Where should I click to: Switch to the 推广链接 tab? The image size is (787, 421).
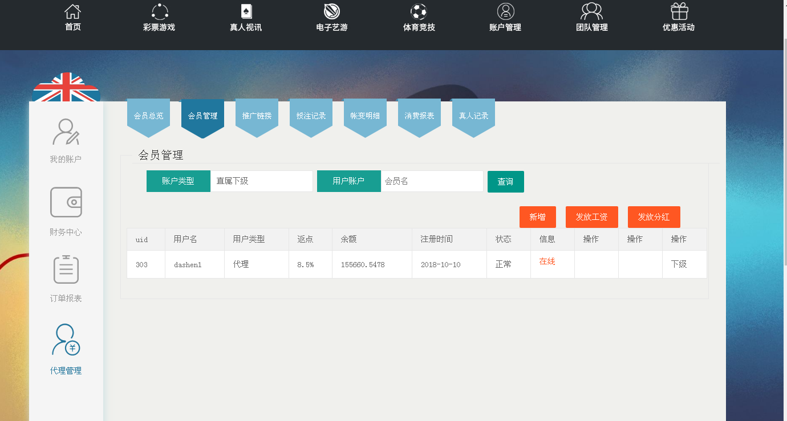tap(257, 116)
